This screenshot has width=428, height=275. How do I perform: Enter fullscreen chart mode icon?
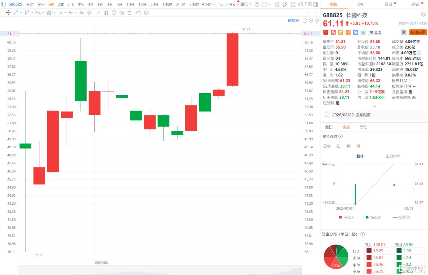point(293,4)
